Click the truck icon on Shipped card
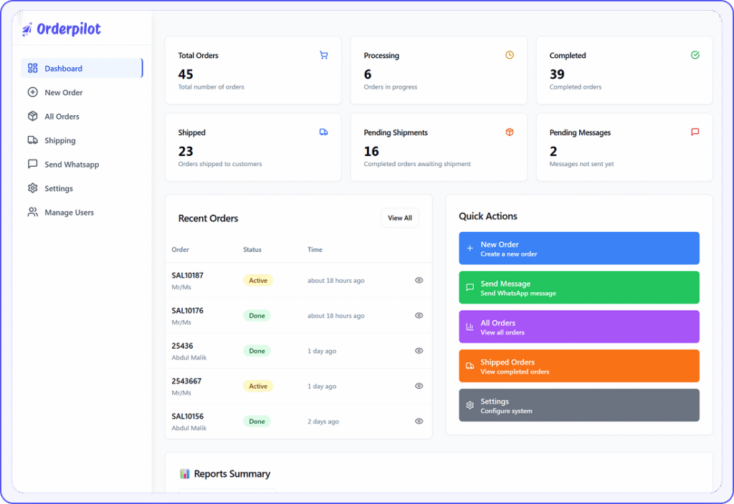734x504 pixels. click(323, 132)
